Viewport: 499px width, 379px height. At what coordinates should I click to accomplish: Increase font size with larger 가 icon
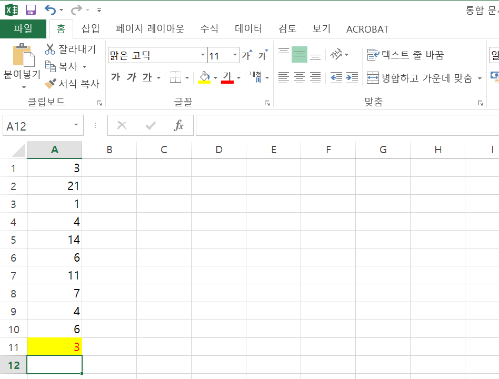pyautogui.click(x=247, y=55)
